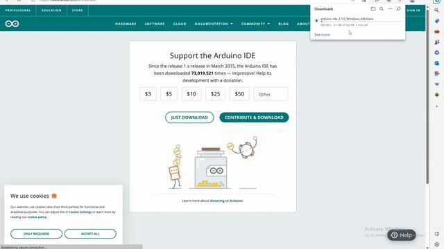Select the $3 donation amount
The height and width of the screenshot is (249, 444).
(x=148, y=94)
